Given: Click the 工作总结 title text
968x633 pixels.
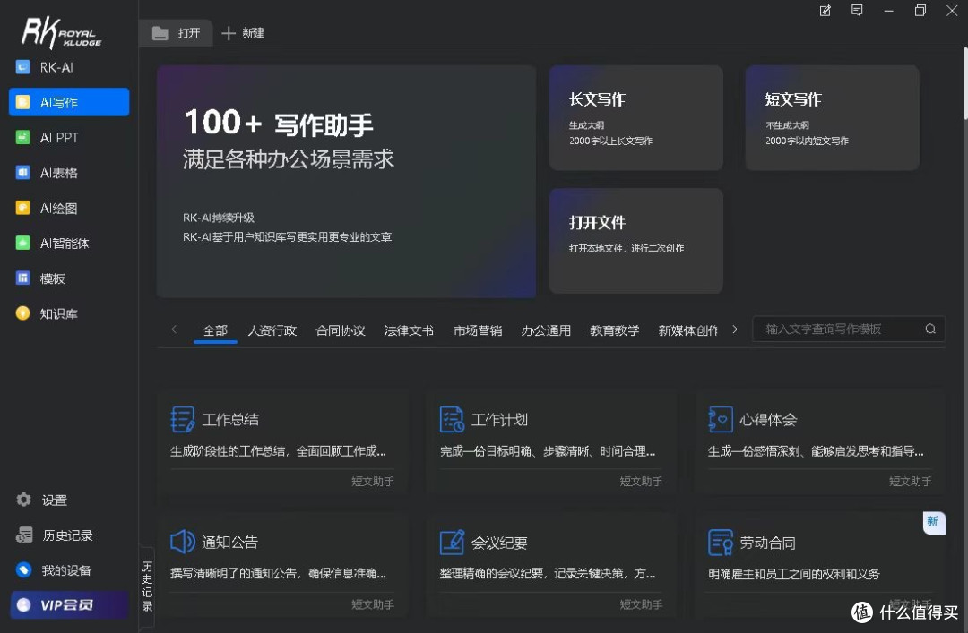Looking at the screenshot, I should click(x=230, y=420).
